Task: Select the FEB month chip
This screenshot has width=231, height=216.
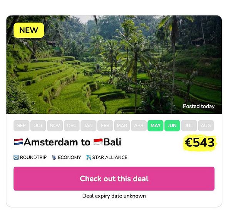Action: [105, 126]
